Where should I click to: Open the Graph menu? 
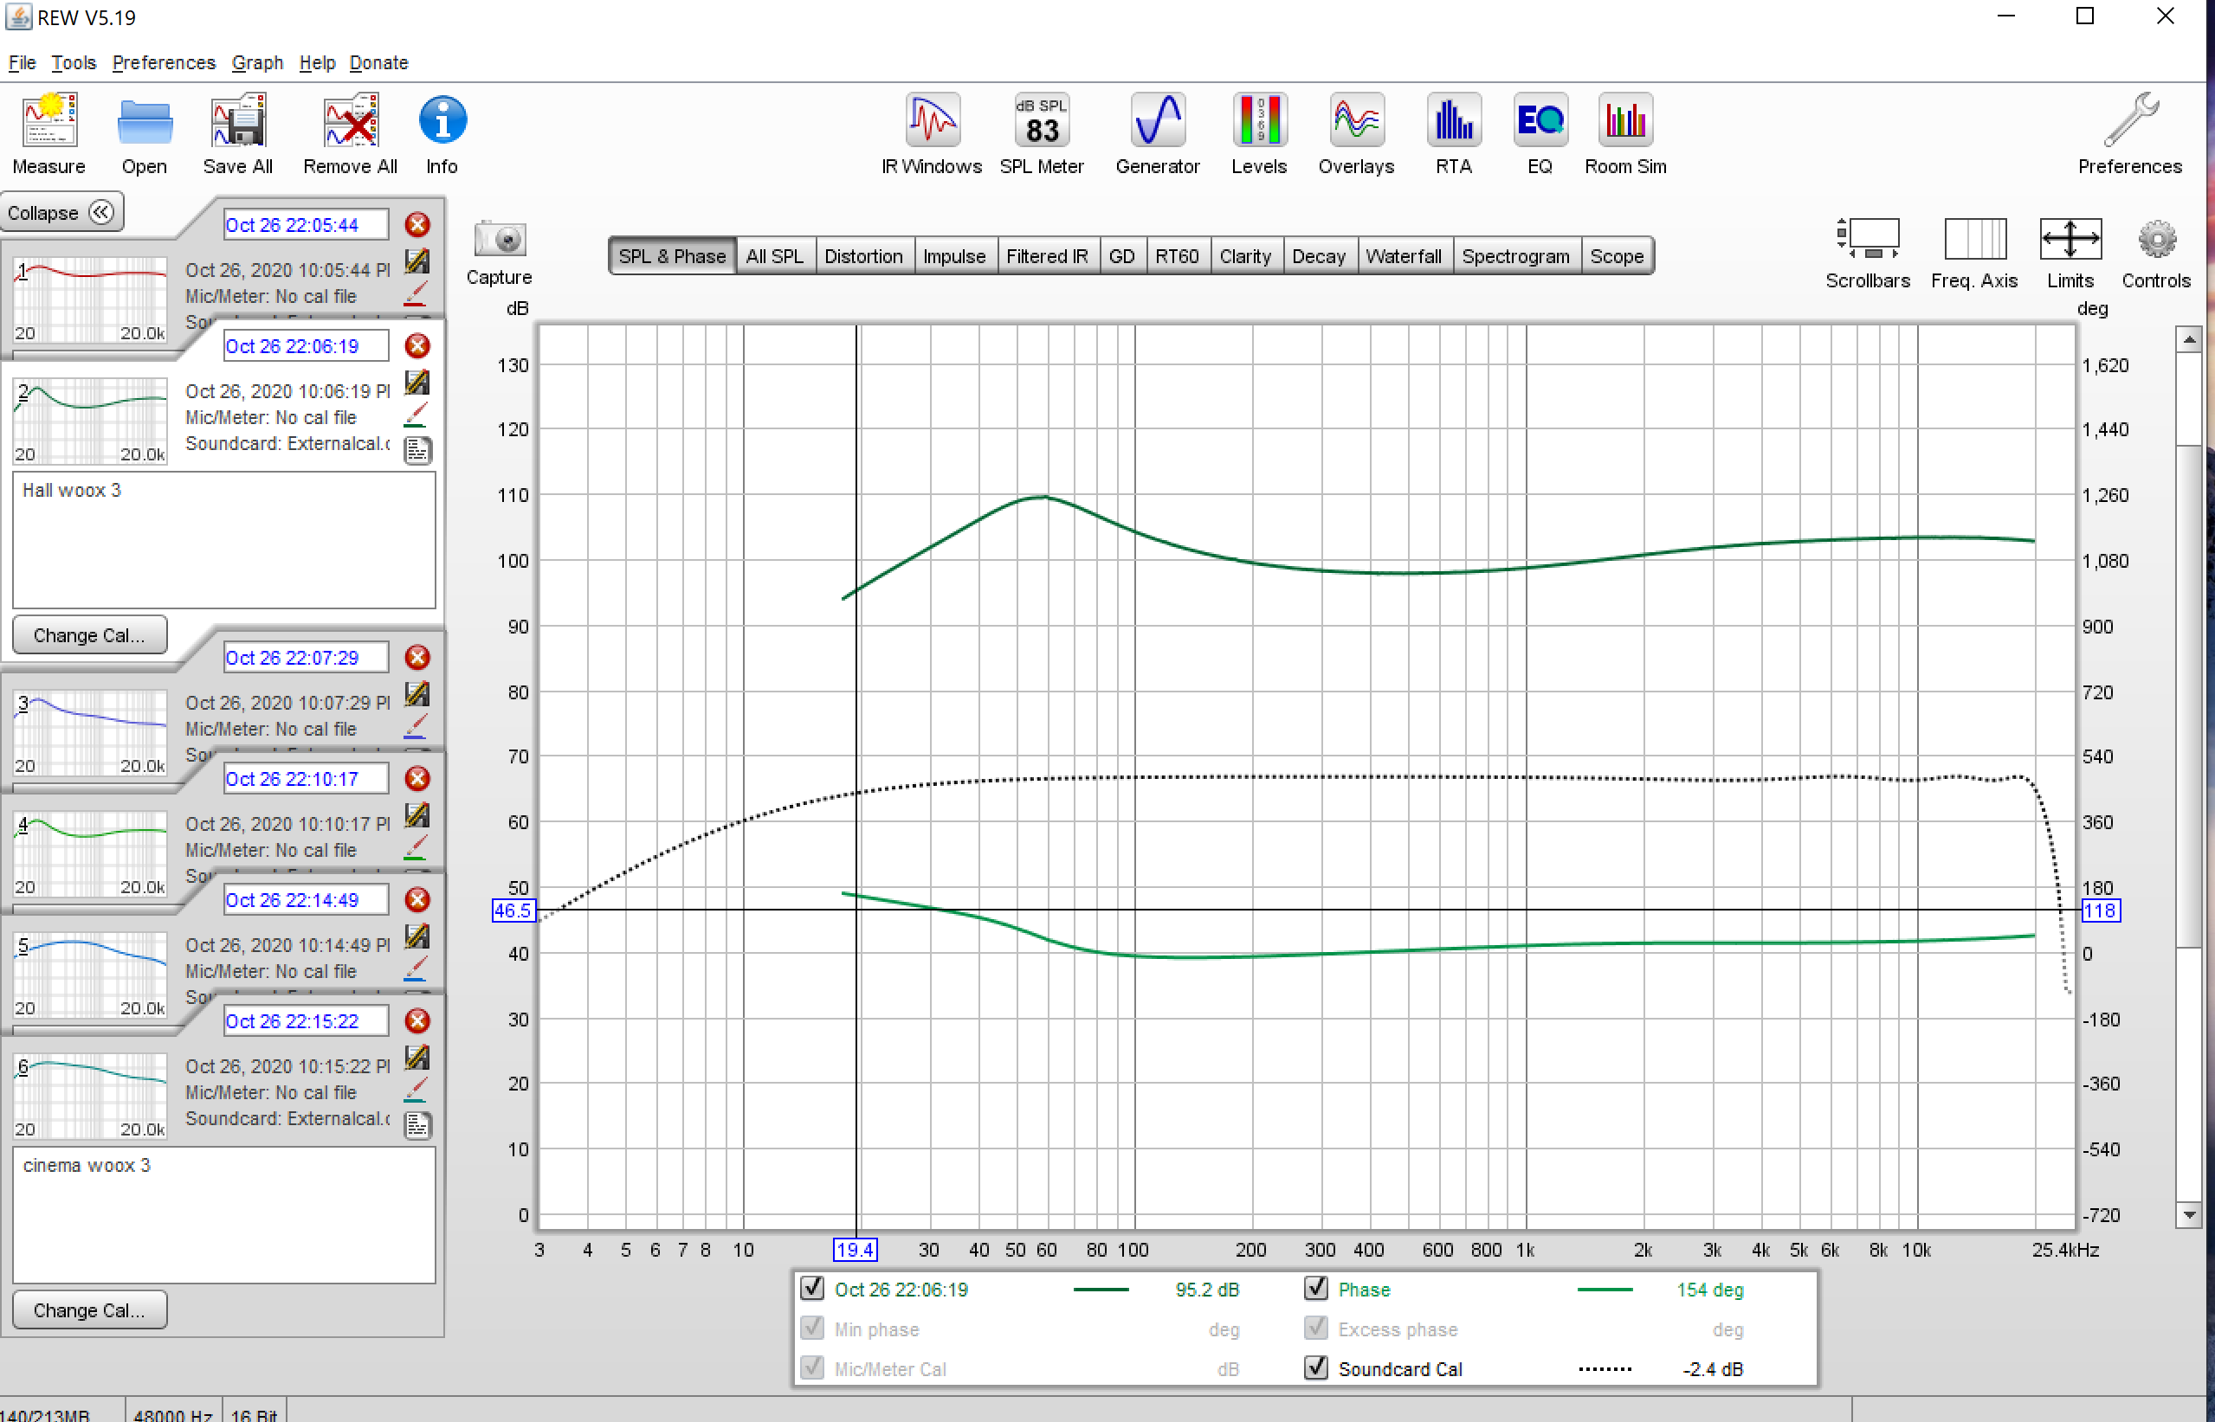[x=257, y=61]
